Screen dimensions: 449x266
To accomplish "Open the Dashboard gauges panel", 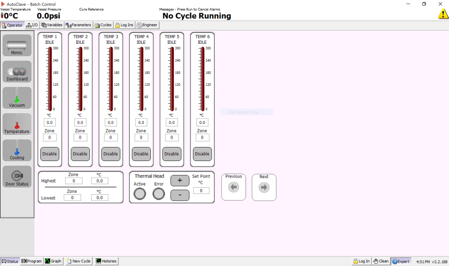I will tap(17, 72).
